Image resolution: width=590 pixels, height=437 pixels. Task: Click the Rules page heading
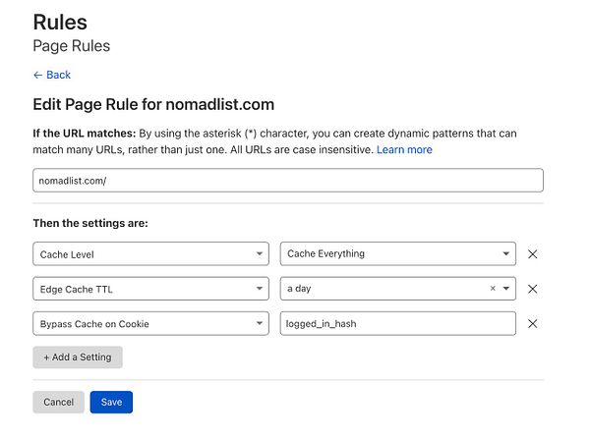(60, 22)
